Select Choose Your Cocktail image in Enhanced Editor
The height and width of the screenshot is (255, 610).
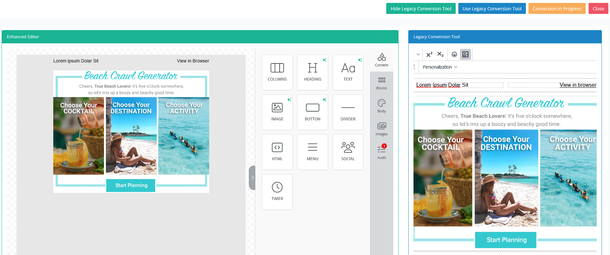tap(79, 136)
